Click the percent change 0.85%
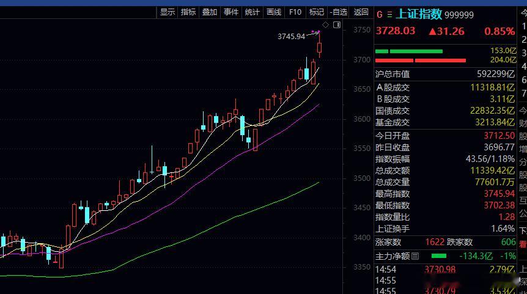This screenshot has width=527, height=294. (499, 32)
